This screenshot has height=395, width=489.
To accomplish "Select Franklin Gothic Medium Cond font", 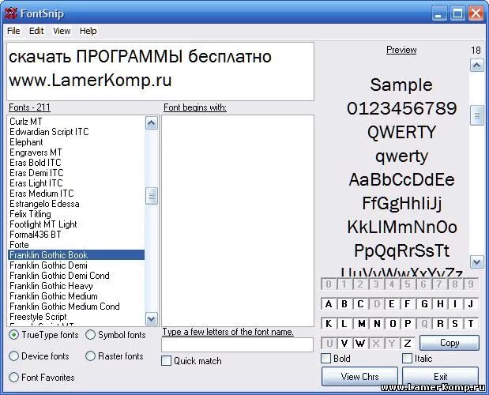I will click(76, 307).
